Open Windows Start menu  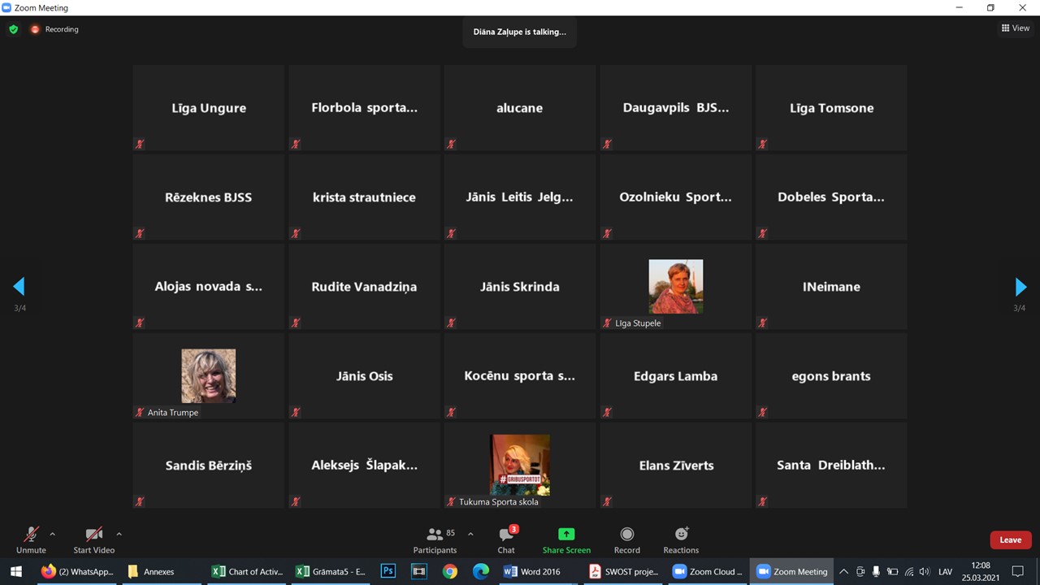[15, 571]
